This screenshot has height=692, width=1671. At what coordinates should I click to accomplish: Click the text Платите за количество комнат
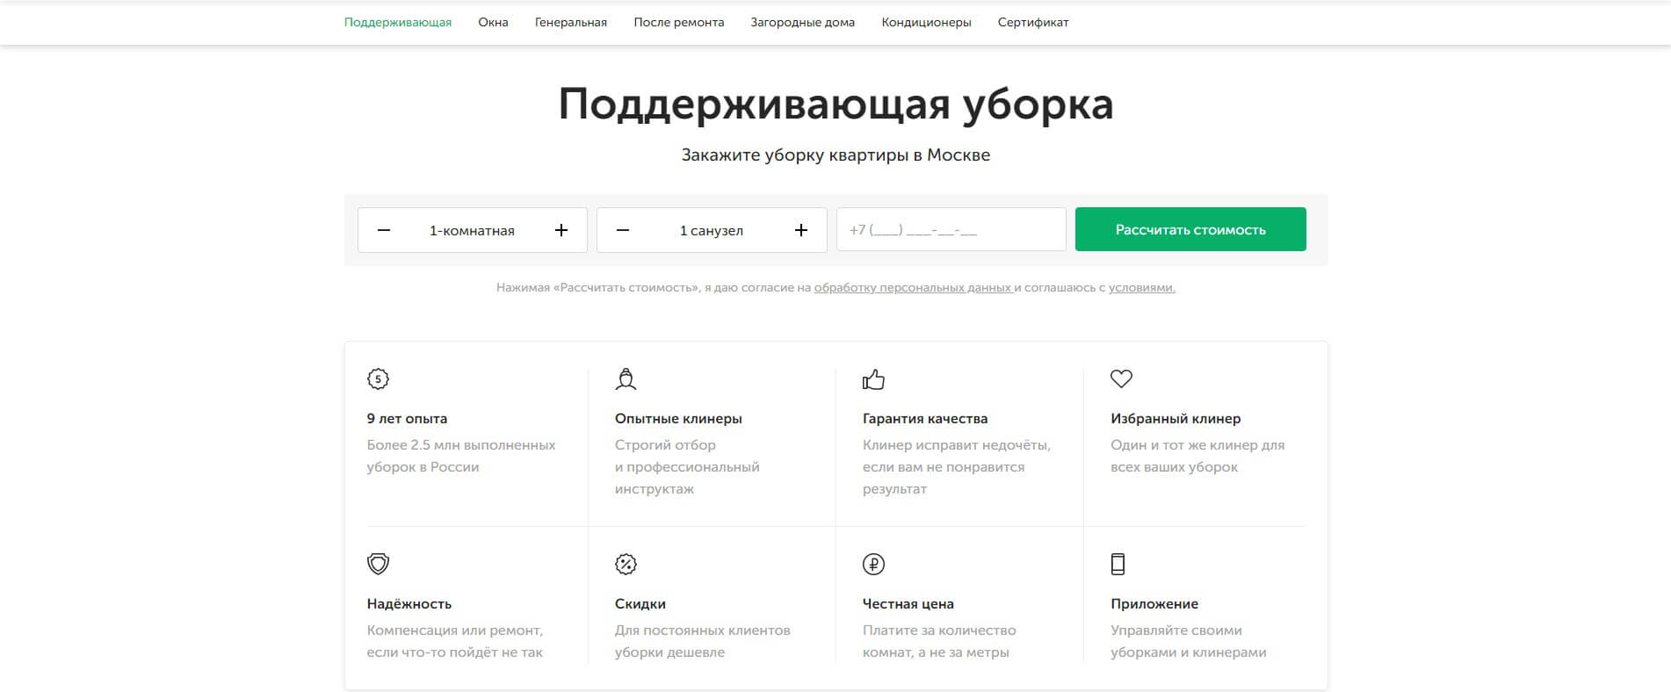[x=939, y=641]
